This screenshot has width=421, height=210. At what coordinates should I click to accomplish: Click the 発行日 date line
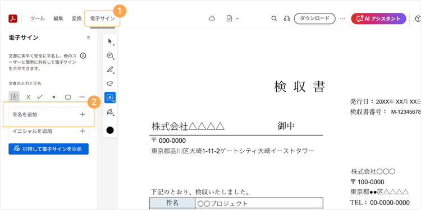[x=385, y=102]
